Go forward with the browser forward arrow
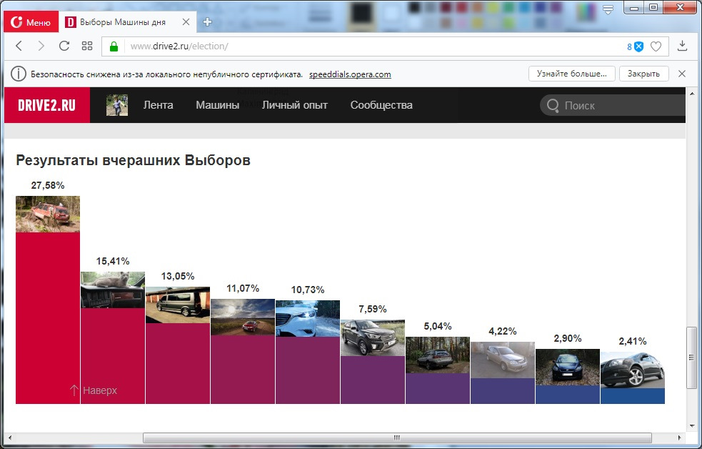This screenshot has height=449, width=702. pyautogui.click(x=41, y=46)
